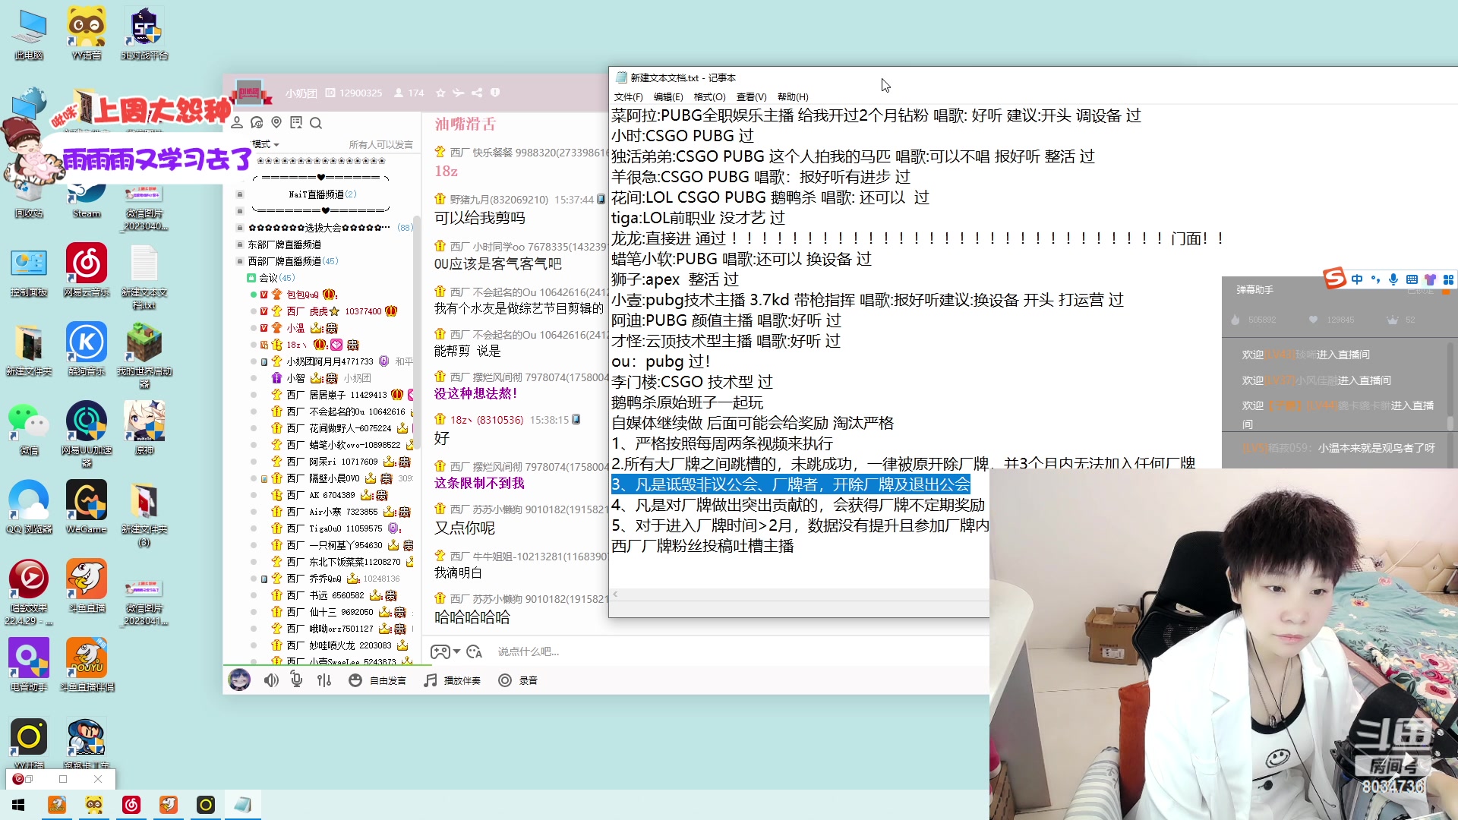Click the emoji and font icon in the chat input bar

coord(475,651)
